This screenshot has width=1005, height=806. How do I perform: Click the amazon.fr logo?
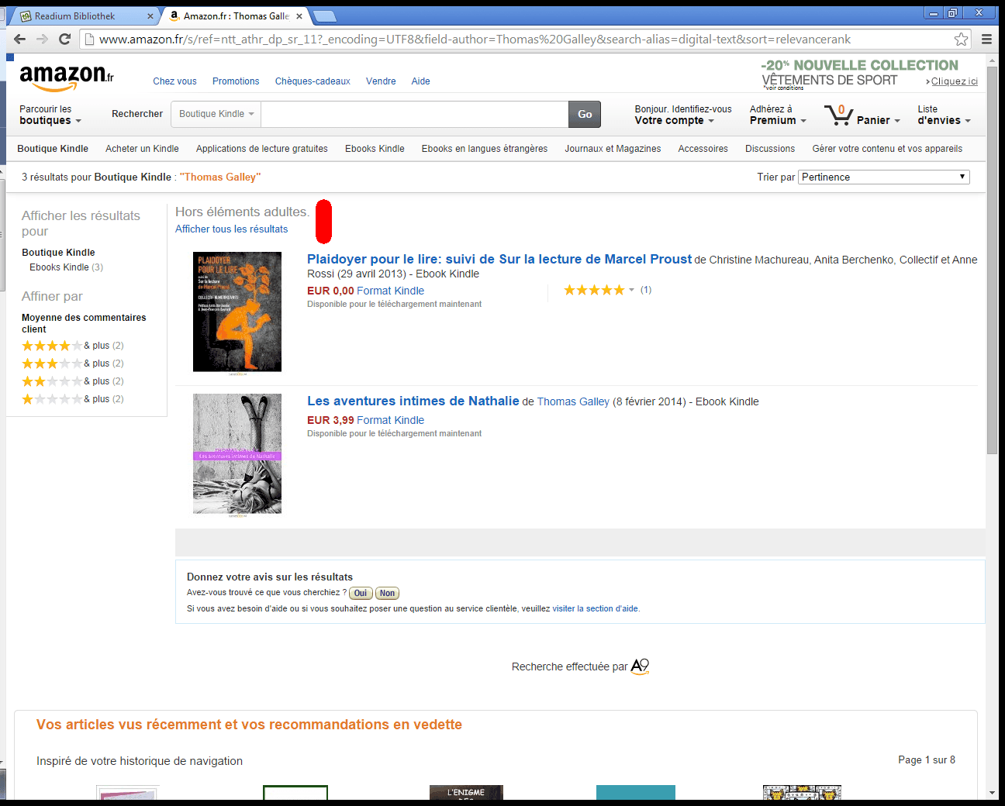tap(67, 78)
